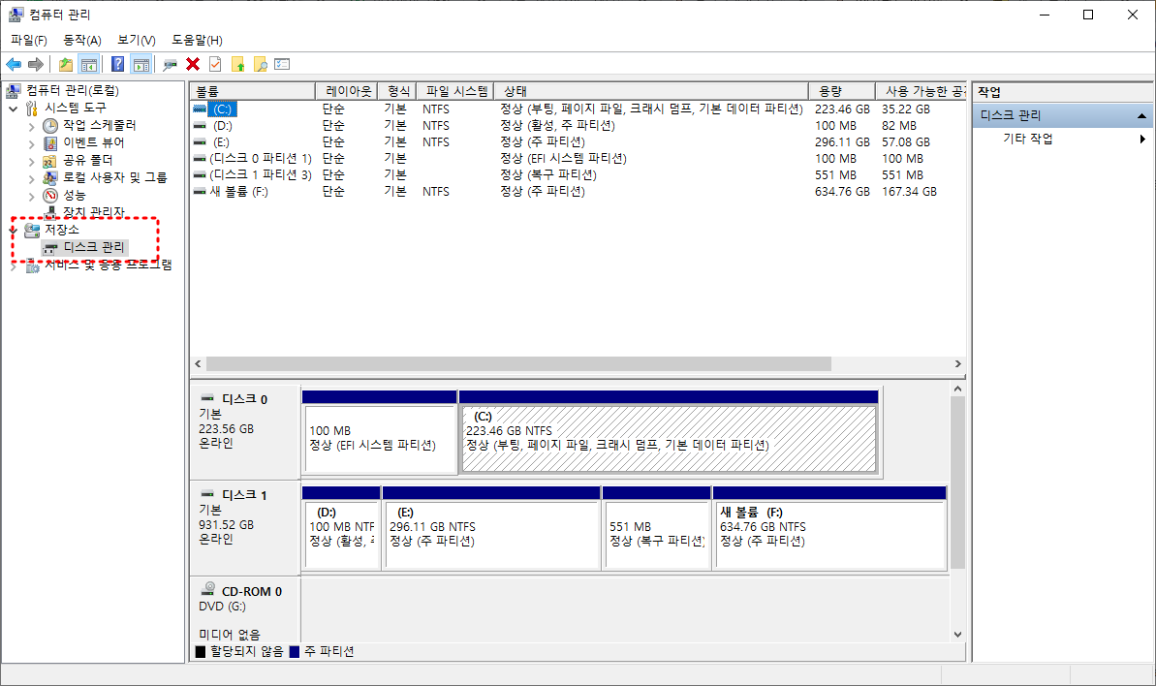Click the yellow page with magnifier icon
This screenshot has height=686, width=1156.
coord(260,65)
